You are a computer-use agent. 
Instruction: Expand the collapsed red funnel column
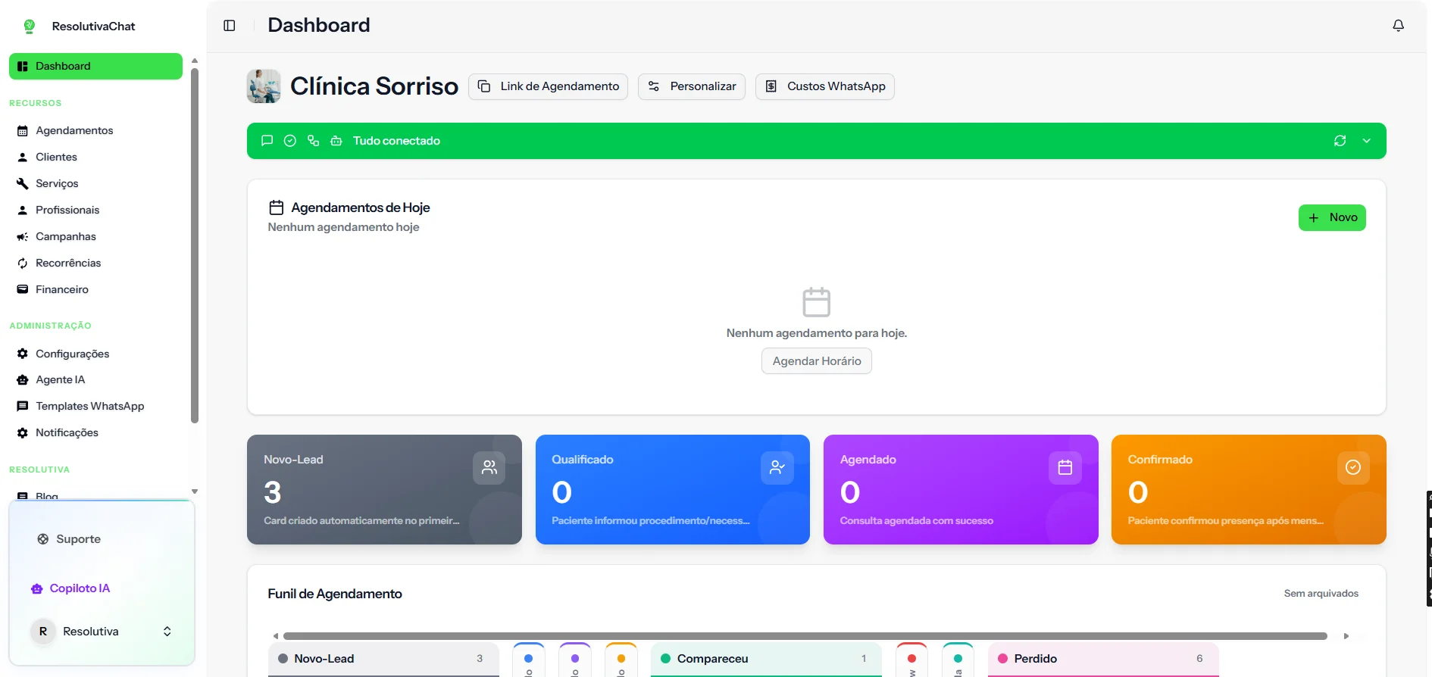tap(911, 660)
